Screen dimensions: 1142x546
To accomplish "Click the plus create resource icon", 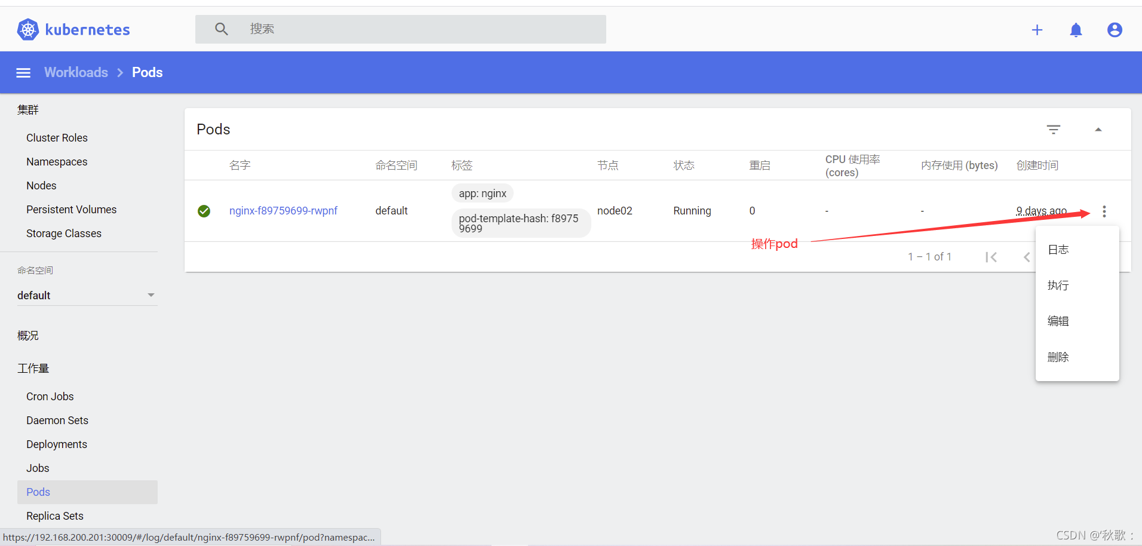I will click(x=1037, y=30).
